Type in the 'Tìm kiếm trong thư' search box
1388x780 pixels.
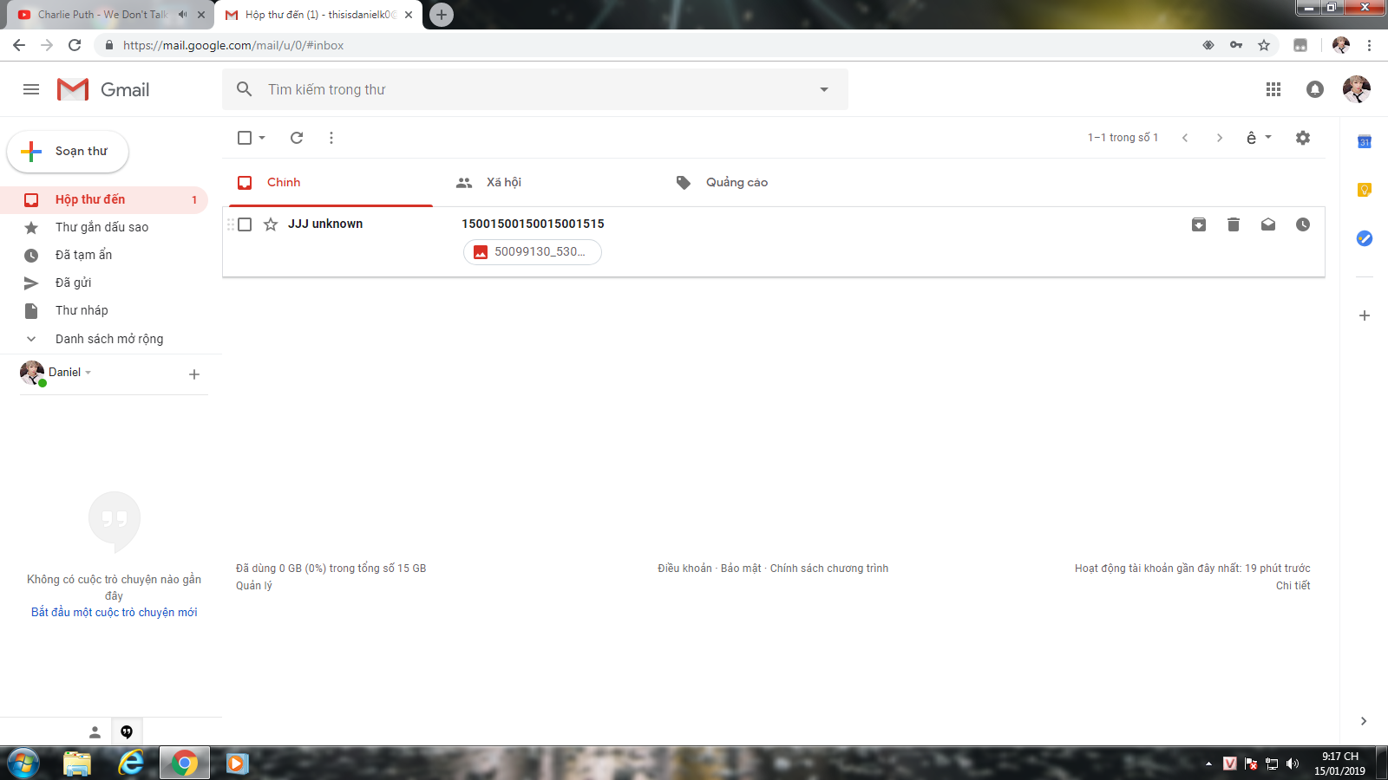pos(534,89)
